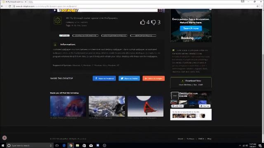Click the Information section icon

click(55, 44)
